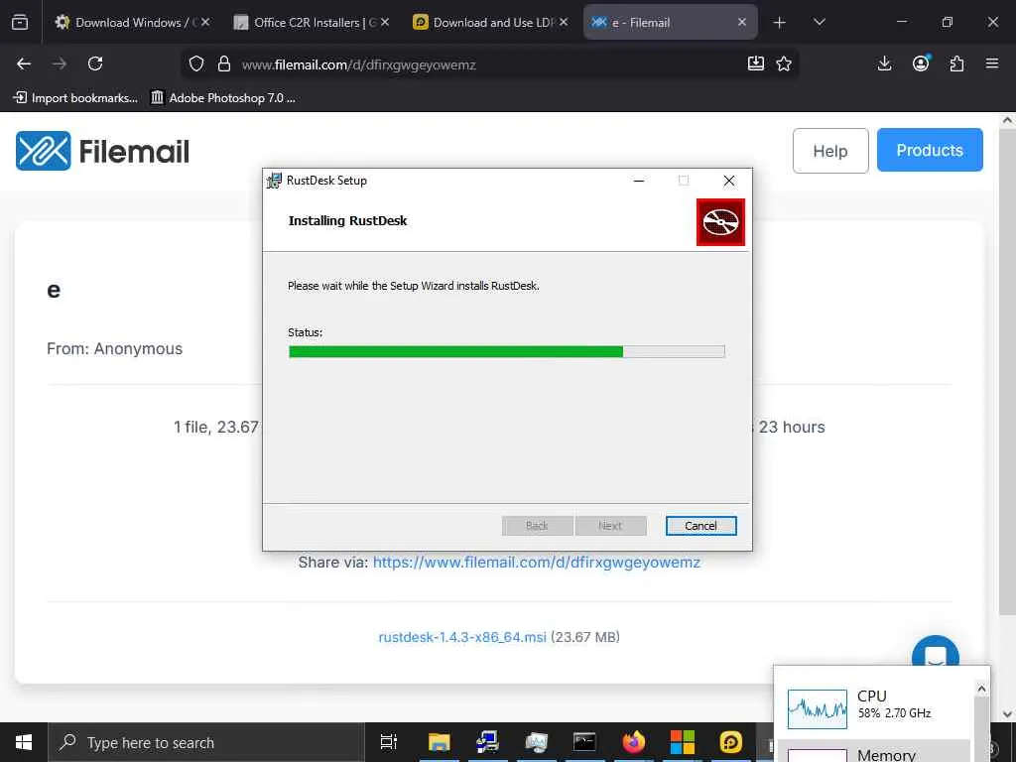Close the Download Windows tab
Image resolution: width=1016 pixels, height=762 pixels.
tap(205, 22)
